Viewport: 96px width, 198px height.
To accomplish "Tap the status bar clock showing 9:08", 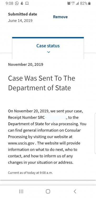I will point(9,3).
